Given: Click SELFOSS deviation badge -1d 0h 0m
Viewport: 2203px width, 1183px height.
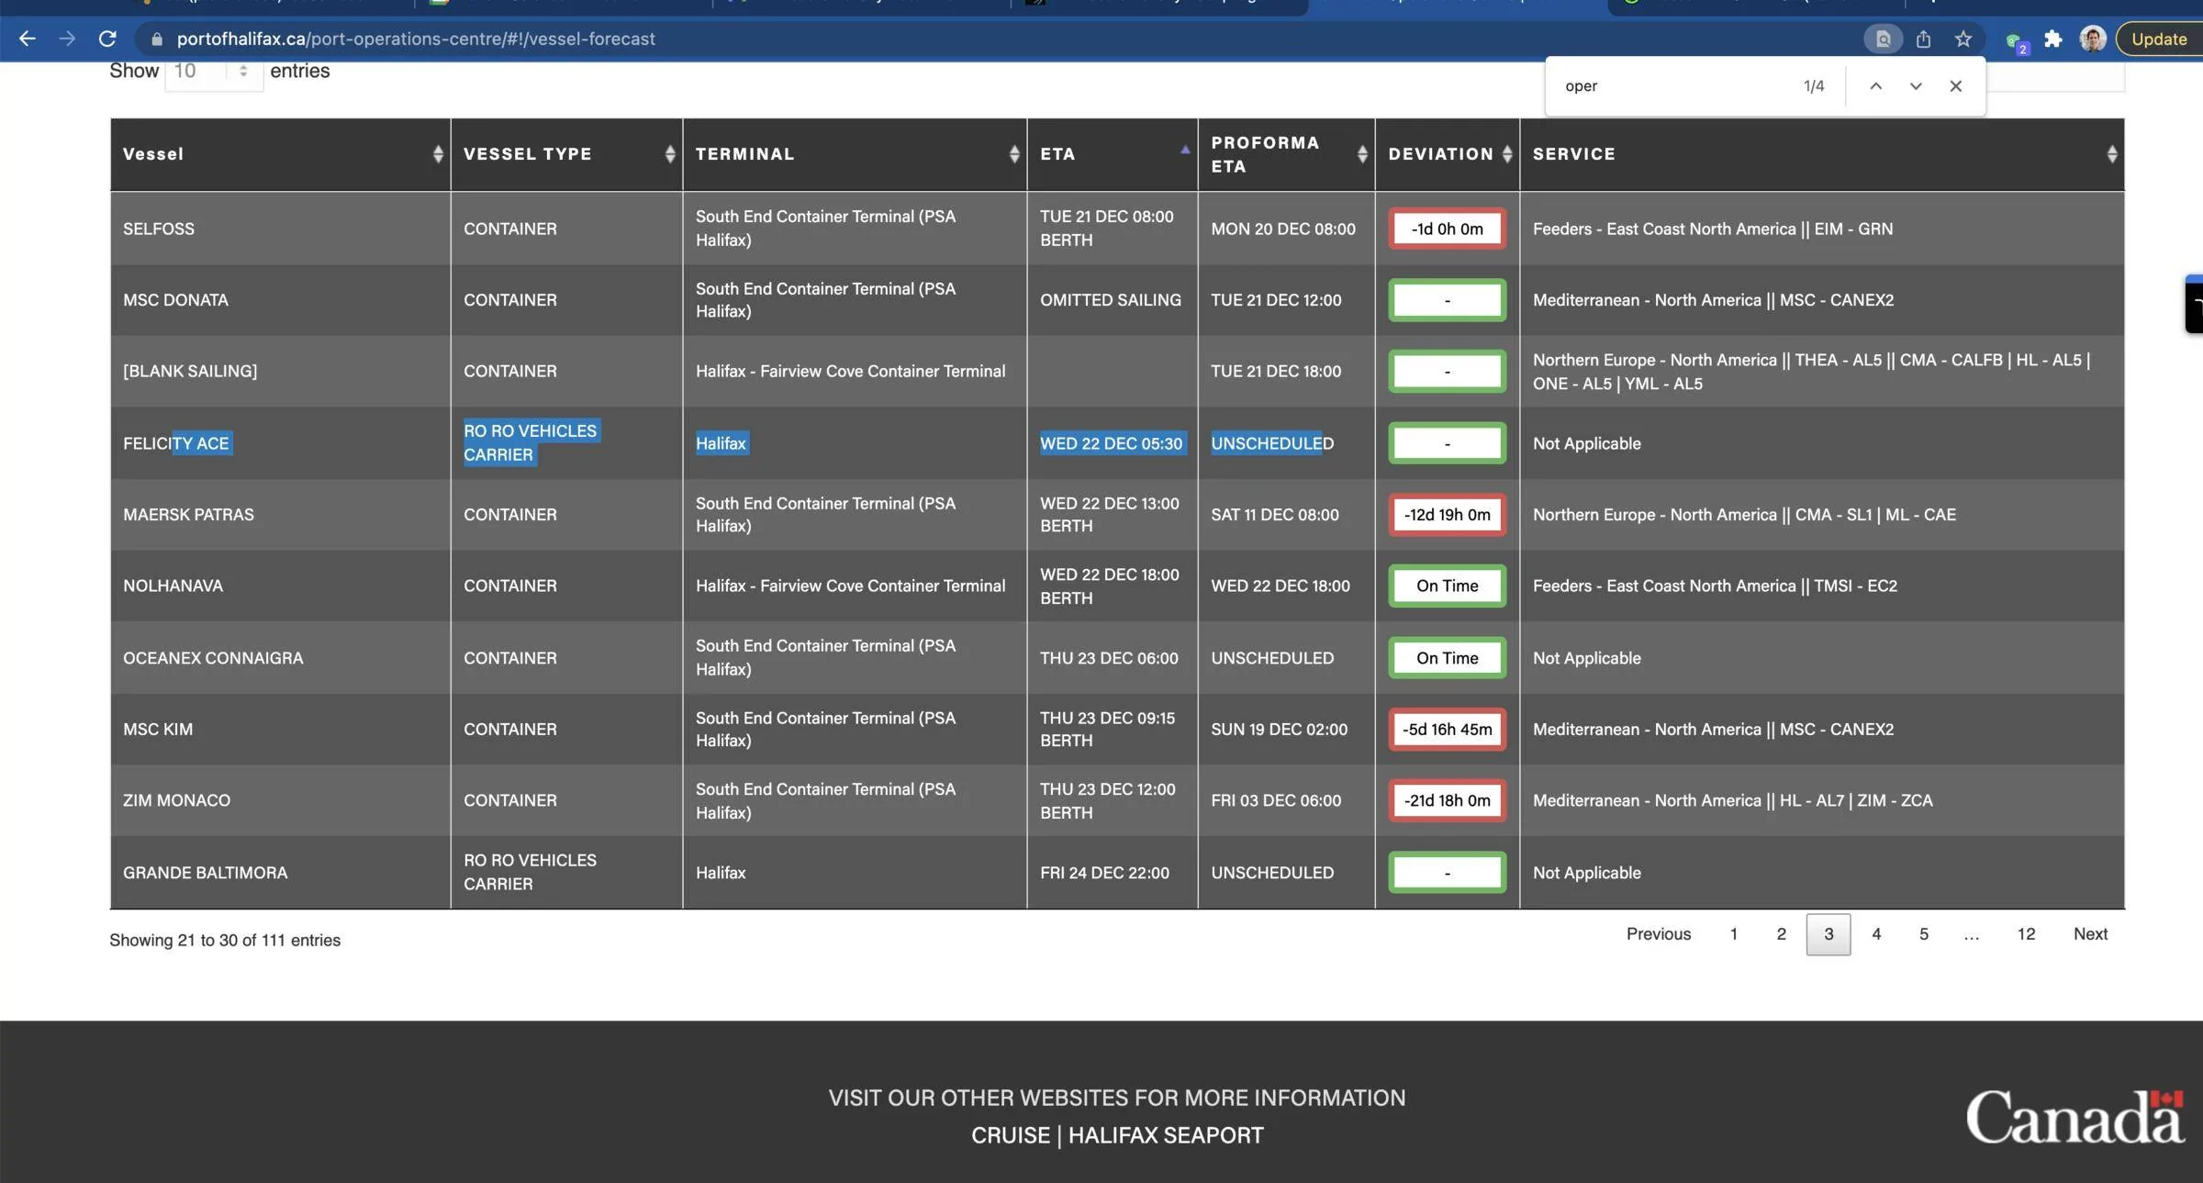Looking at the screenshot, I should tap(1448, 229).
